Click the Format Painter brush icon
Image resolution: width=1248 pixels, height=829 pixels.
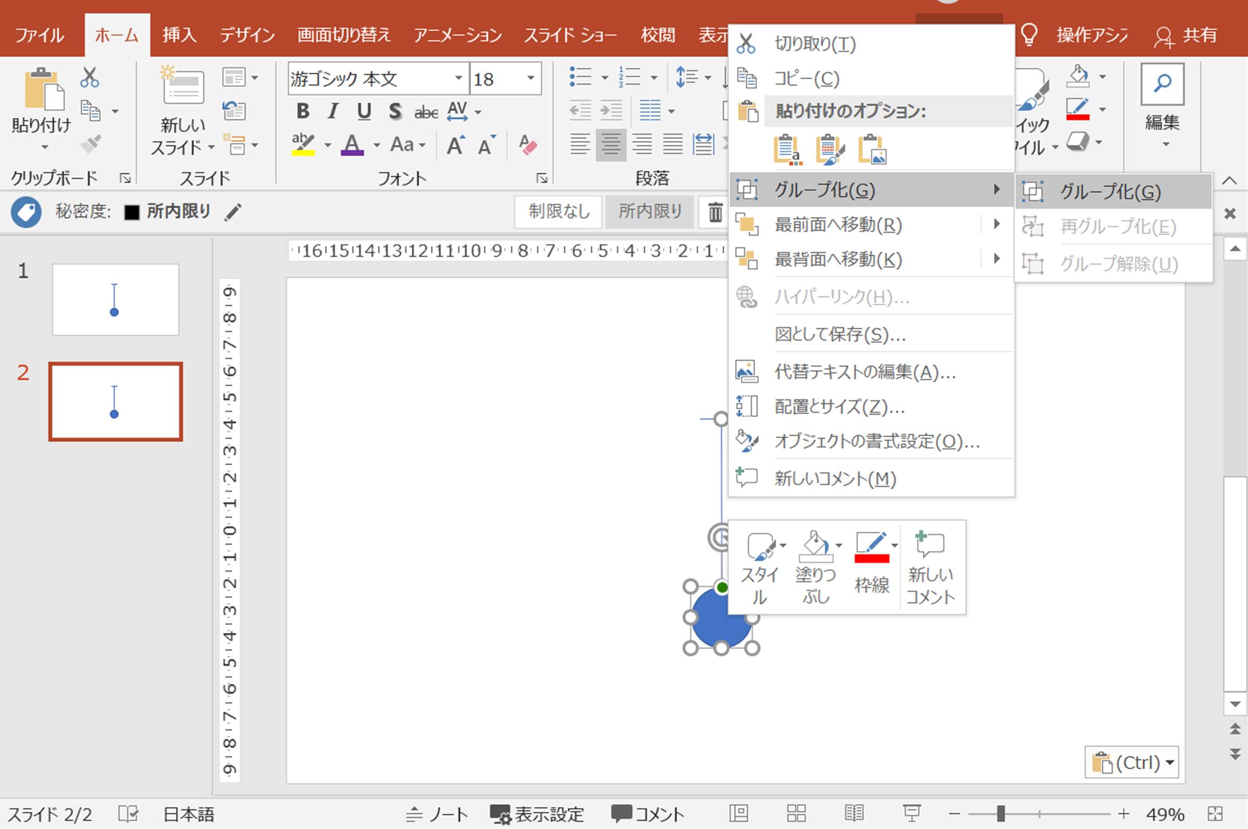(x=90, y=144)
